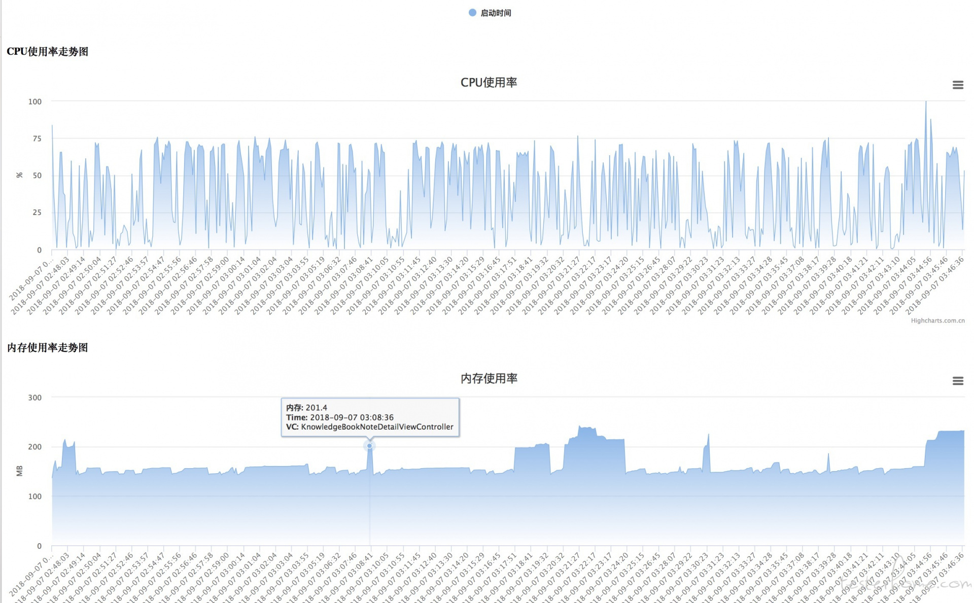Open the 内存使用率 chart hamburger menu

pyautogui.click(x=957, y=381)
